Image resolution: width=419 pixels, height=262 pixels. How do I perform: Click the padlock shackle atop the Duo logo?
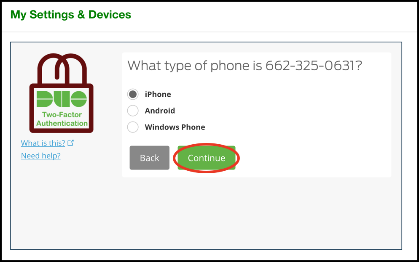62,69
